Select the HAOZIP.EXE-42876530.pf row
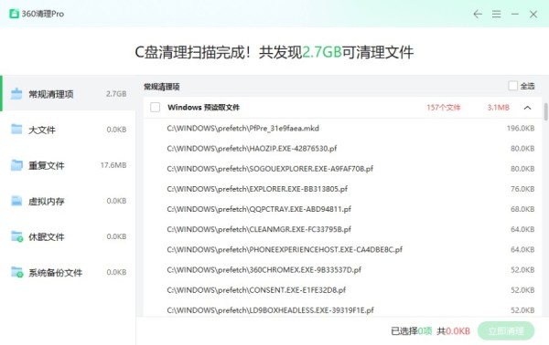 pyautogui.click(x=343, y=149)
